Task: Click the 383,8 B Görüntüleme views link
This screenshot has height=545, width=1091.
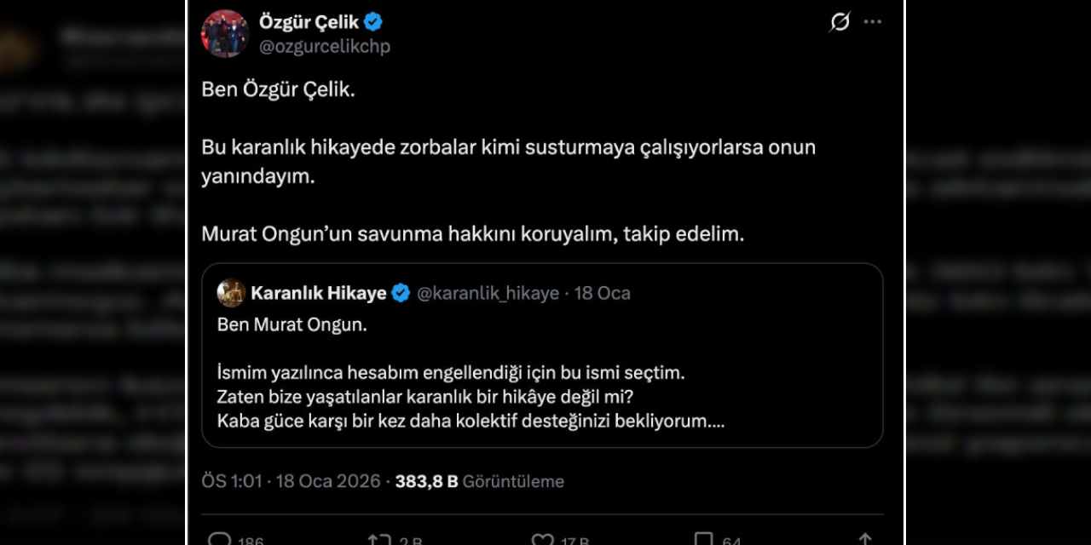Action: click(478, 481)
